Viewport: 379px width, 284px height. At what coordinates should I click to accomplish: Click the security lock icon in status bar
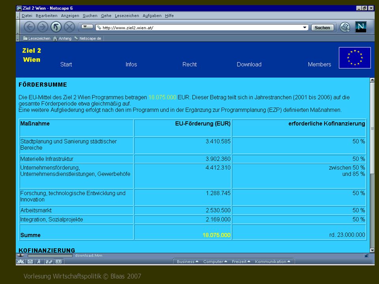[366, 256]
